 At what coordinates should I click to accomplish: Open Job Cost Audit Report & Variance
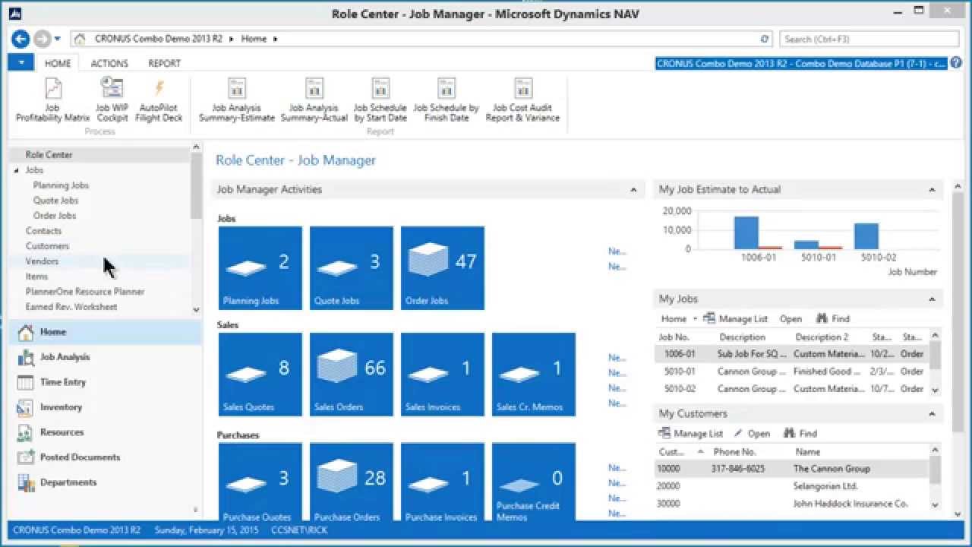click(522, 100)
